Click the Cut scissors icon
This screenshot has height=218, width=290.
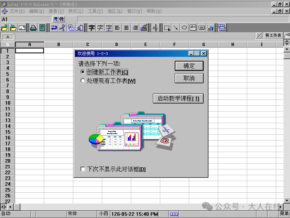pyautogui.click(x=62, y=28)
